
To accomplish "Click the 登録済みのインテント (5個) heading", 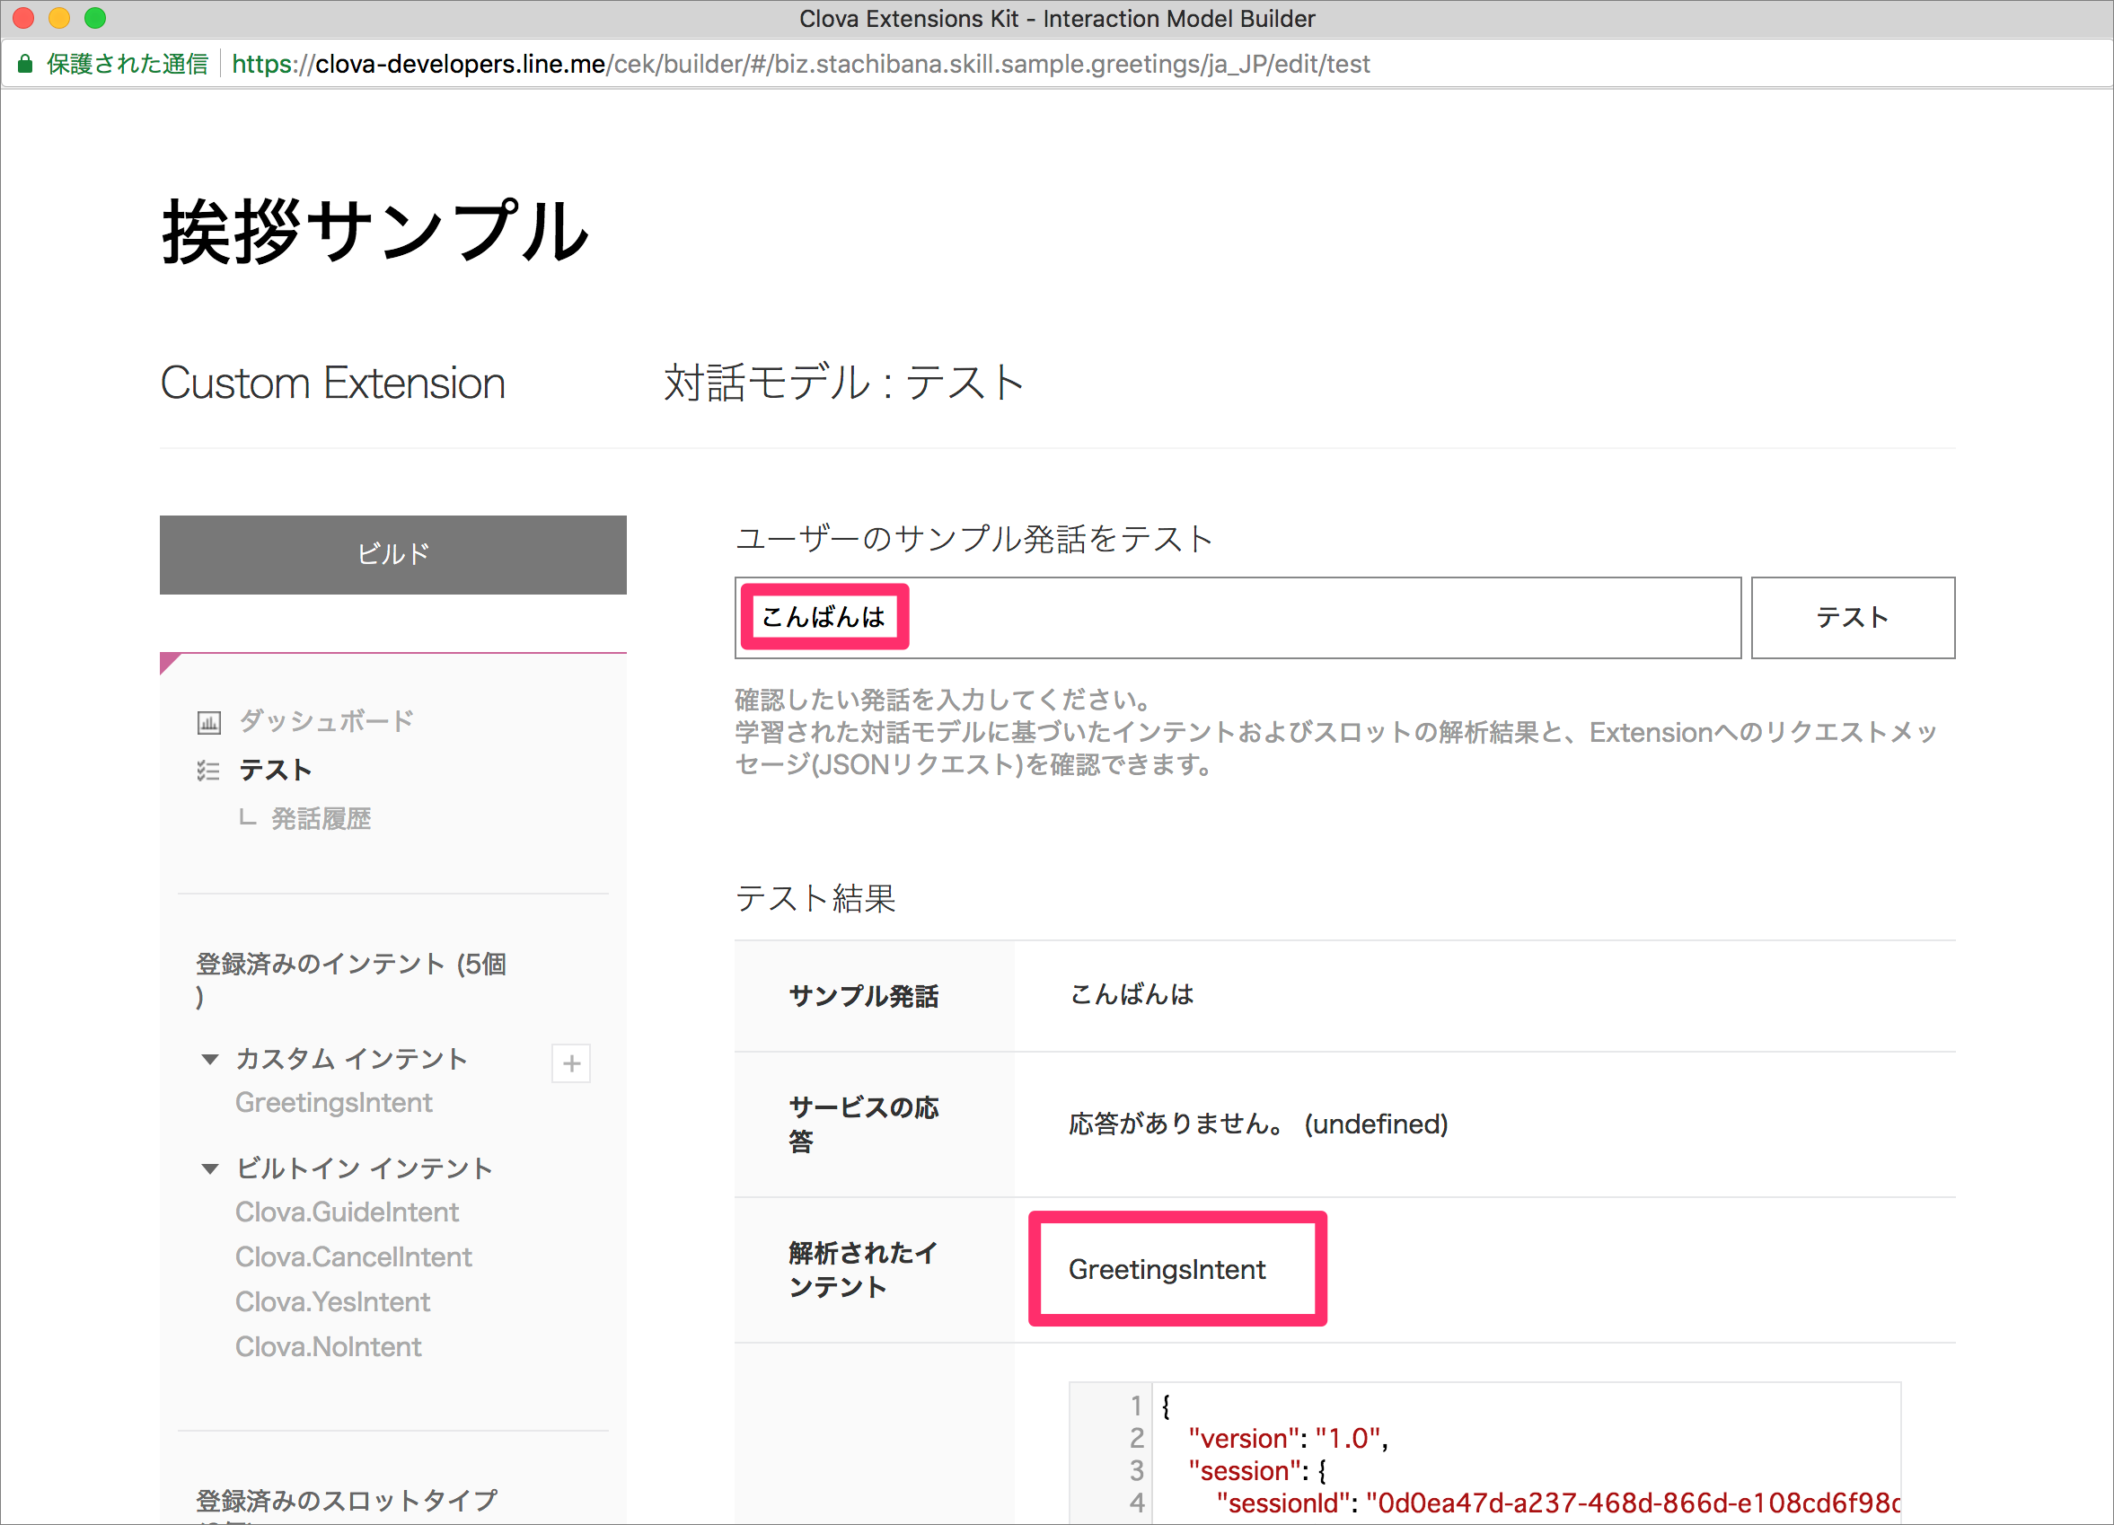I will pos(350,980).
